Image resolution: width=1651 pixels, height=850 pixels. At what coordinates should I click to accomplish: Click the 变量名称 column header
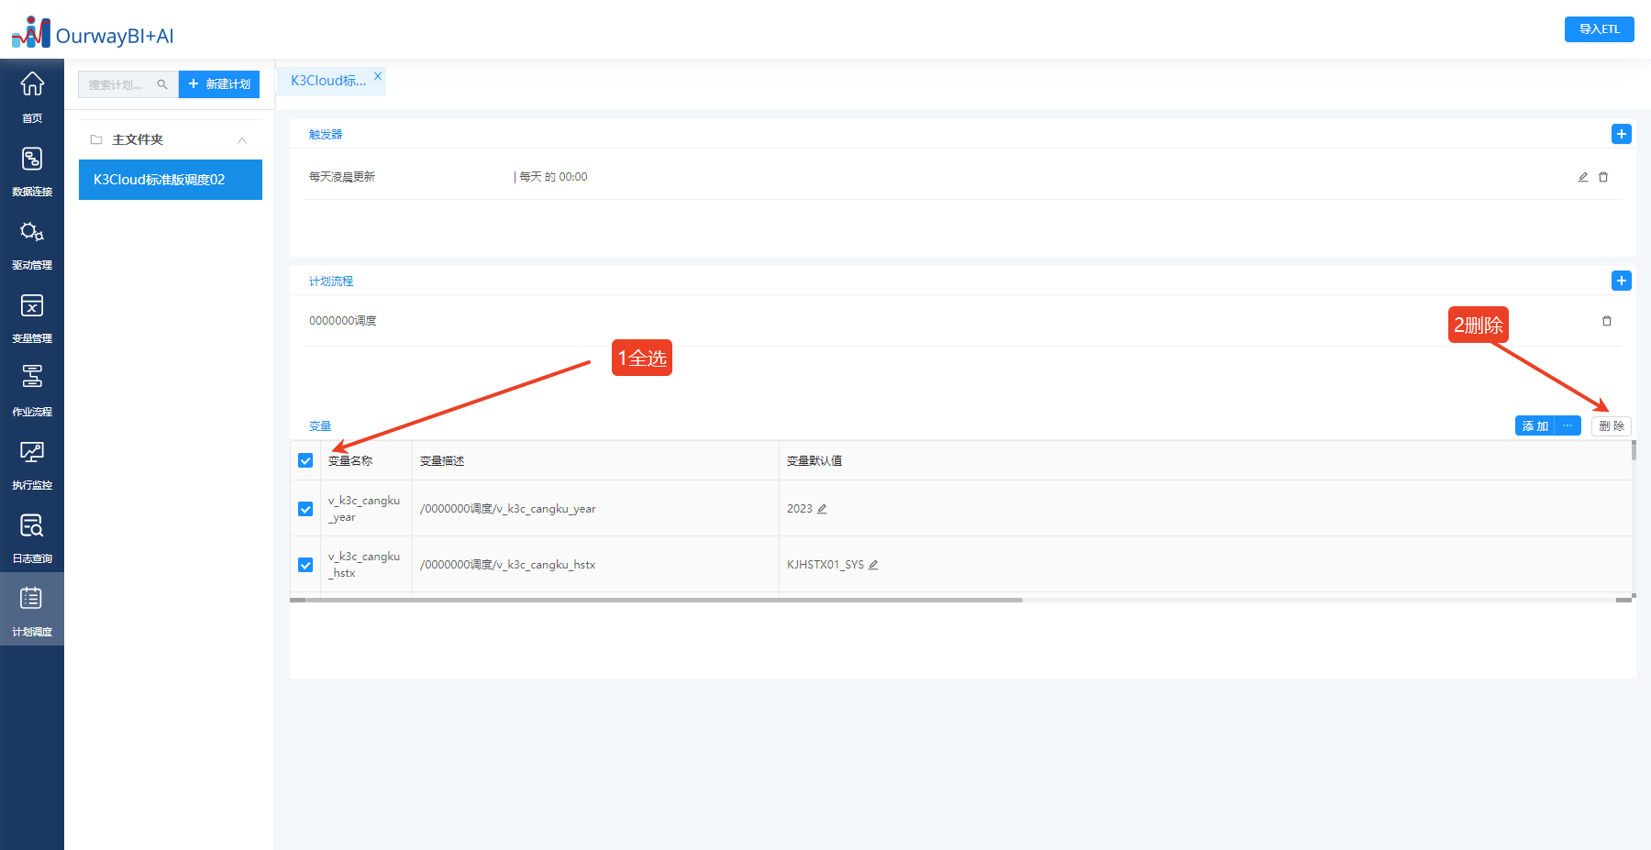coord(350,461)
